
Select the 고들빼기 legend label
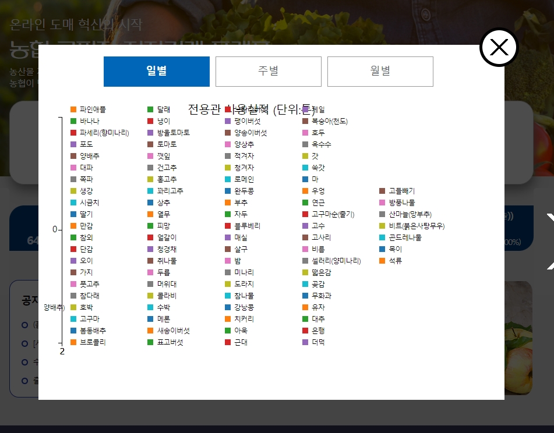[x=402, y=191]
